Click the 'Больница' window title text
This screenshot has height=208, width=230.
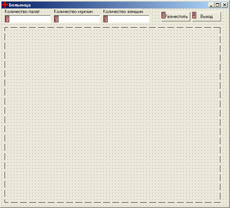click(x=20, y=5)
